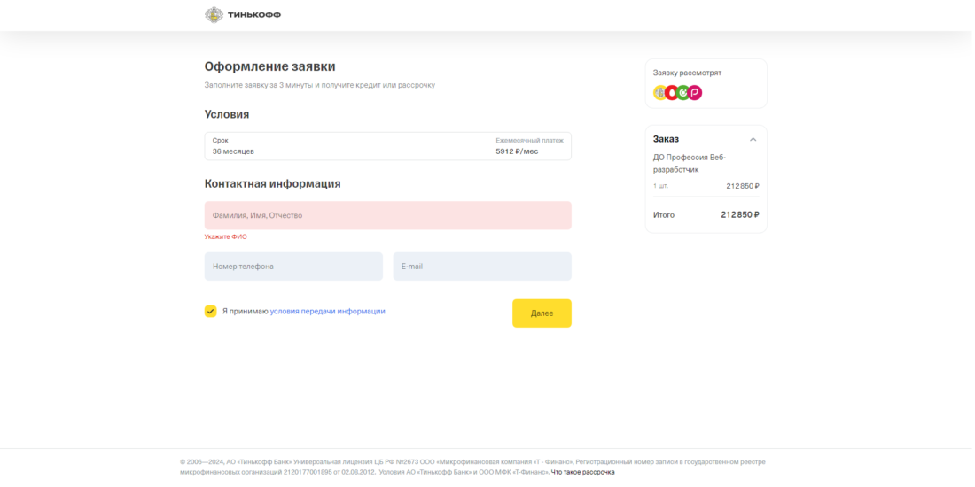Select the ДО Профессия Веб-разработчик order item
This screenshot has height=487, width=975.
click(x=689, y=163)
